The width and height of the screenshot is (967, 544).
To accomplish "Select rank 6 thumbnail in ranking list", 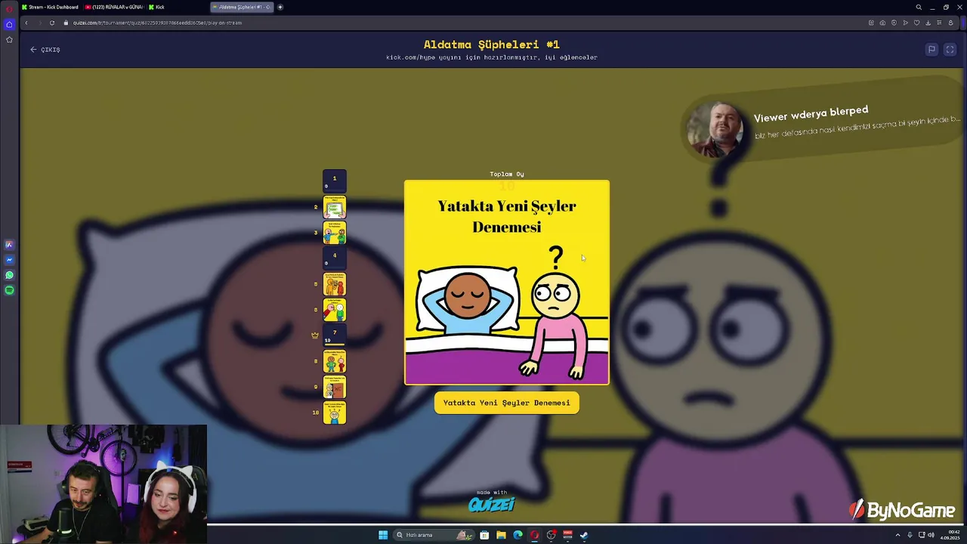I will click(x=335, y=310).
